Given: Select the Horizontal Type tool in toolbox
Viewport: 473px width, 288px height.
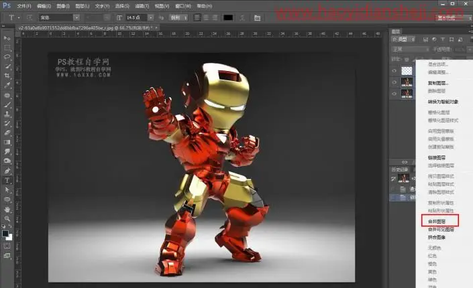Looking at the screenshot, I should [7, 180].
